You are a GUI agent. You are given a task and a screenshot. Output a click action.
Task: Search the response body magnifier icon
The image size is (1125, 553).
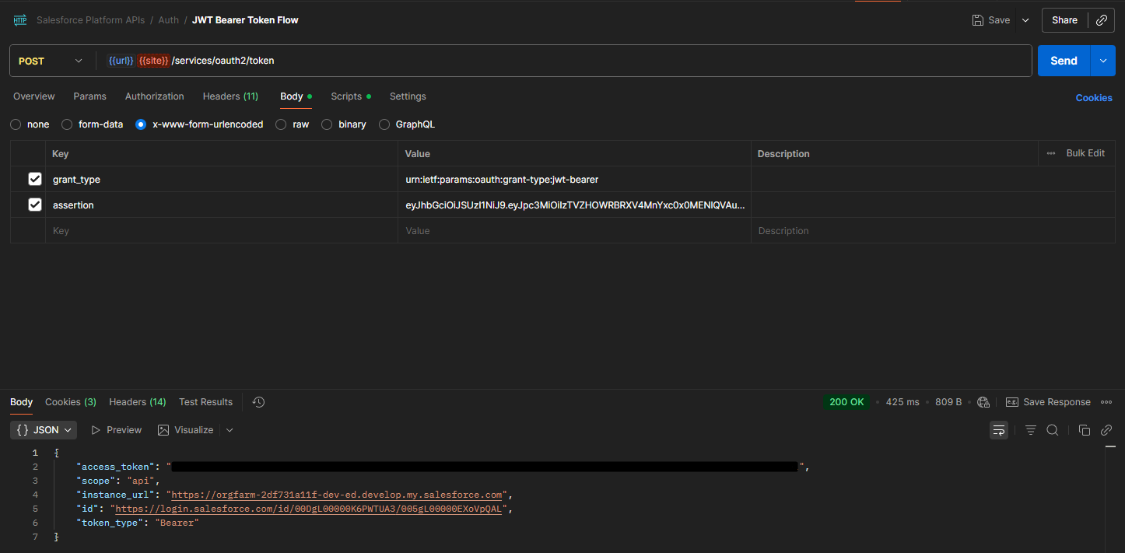click(x=1053, y=430)
